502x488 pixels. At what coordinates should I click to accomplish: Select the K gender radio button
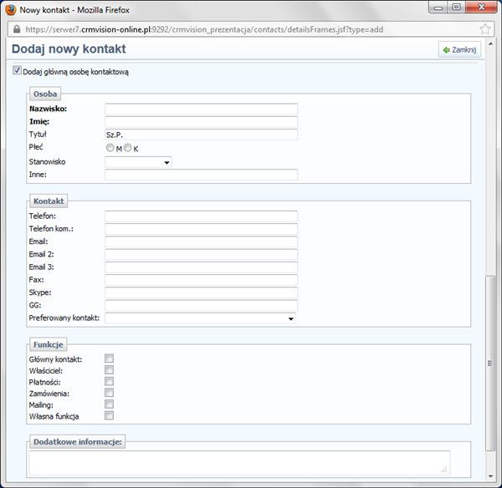click(128, 148)
